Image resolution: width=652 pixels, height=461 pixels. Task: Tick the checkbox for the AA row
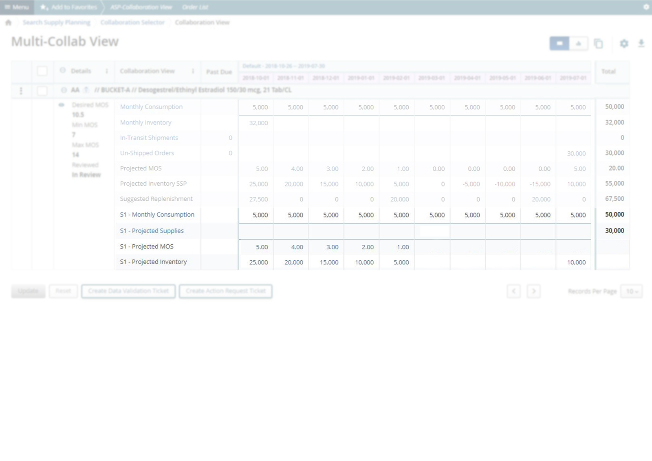pos(42,91)
